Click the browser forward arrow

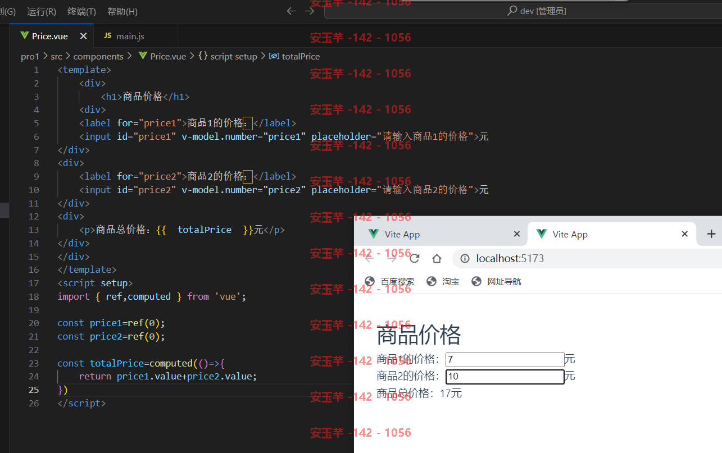[x=392, y=258]
